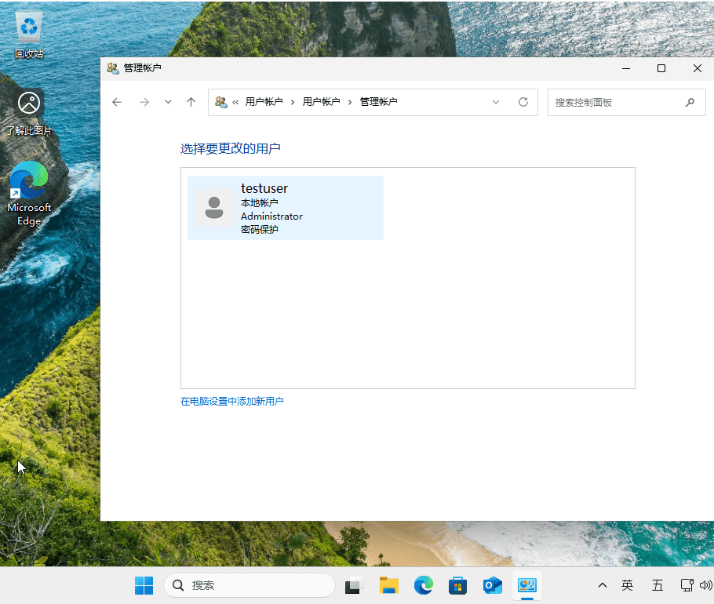Viewport: 714px width, 604px height.
Task: Click the taskbar 搜索 box
Action: (x=250, y=585)
